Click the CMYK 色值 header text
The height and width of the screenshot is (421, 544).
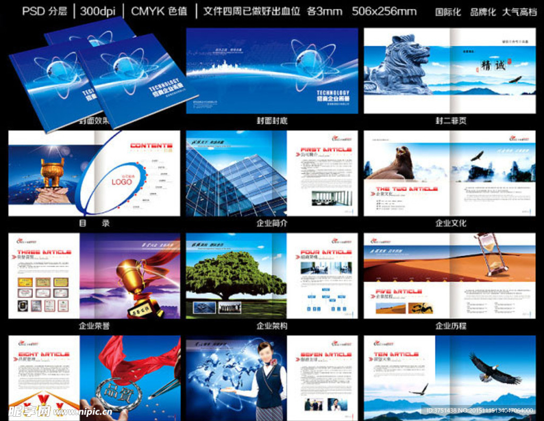(x=159, y=11)
